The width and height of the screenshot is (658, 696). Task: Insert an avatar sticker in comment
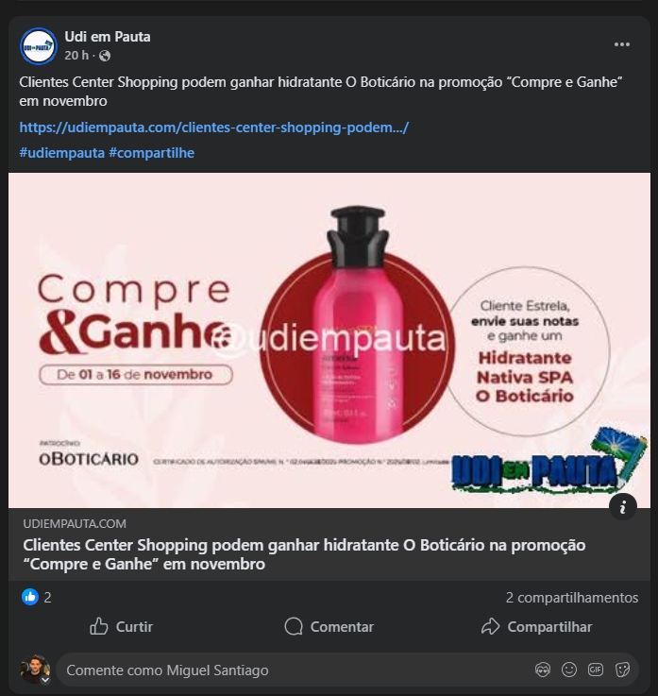(x=543, y=670)
